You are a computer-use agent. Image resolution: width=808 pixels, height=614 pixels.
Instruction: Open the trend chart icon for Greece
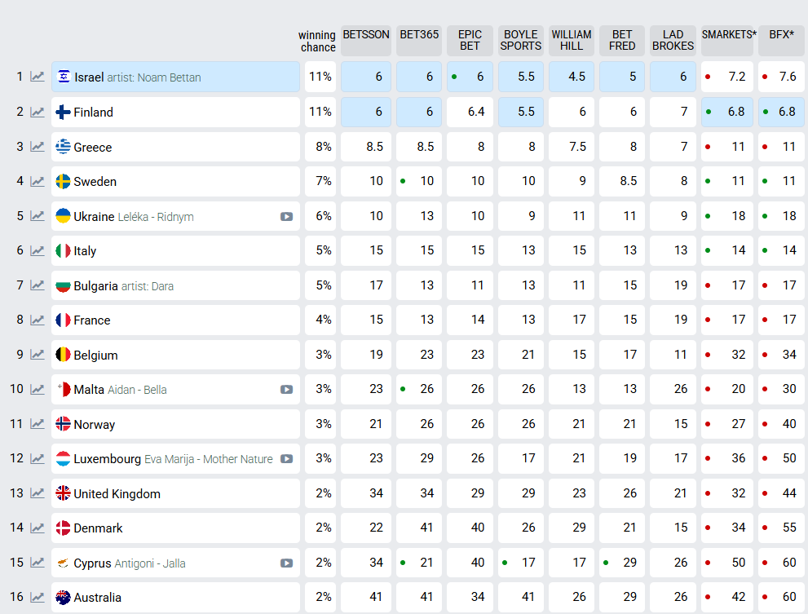[38, 147]
